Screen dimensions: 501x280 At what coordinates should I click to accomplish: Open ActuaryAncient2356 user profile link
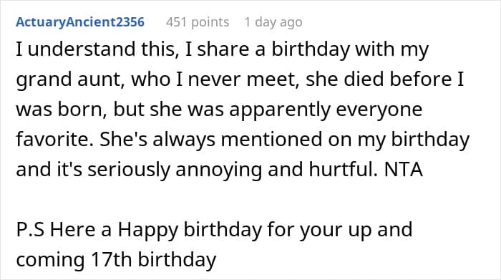pos(80,22)
